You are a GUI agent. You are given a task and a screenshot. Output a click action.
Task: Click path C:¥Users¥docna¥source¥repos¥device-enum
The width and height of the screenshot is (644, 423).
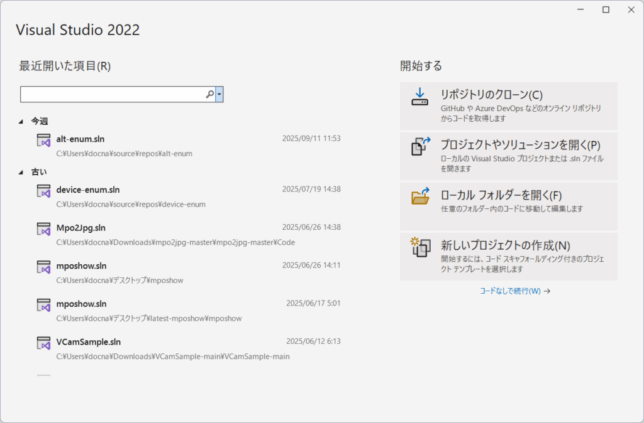(x=131, y=205)
